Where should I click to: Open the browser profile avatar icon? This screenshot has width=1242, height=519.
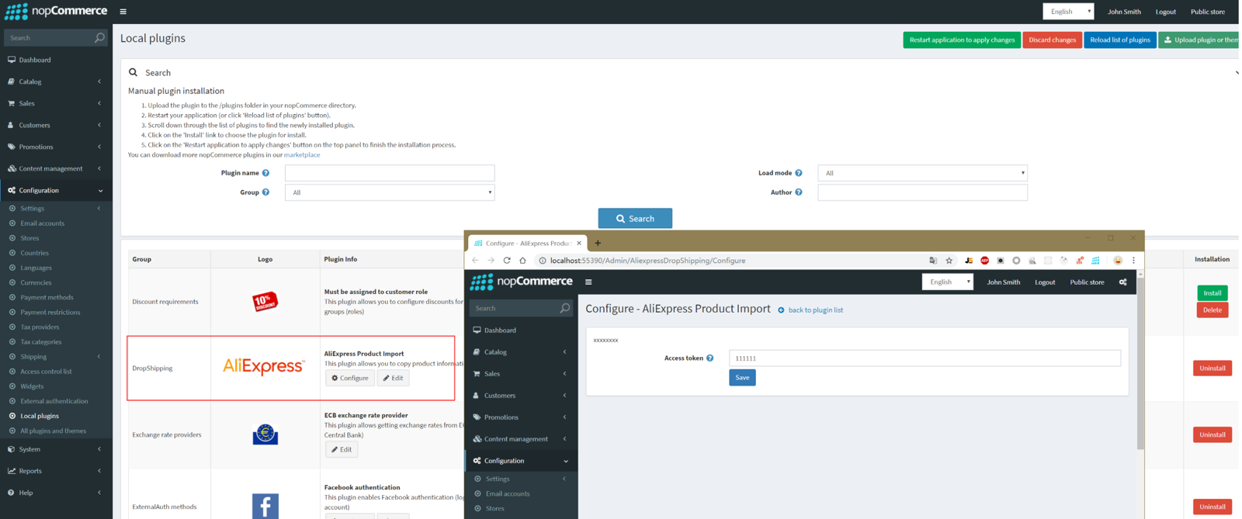tap(1118, 261)
